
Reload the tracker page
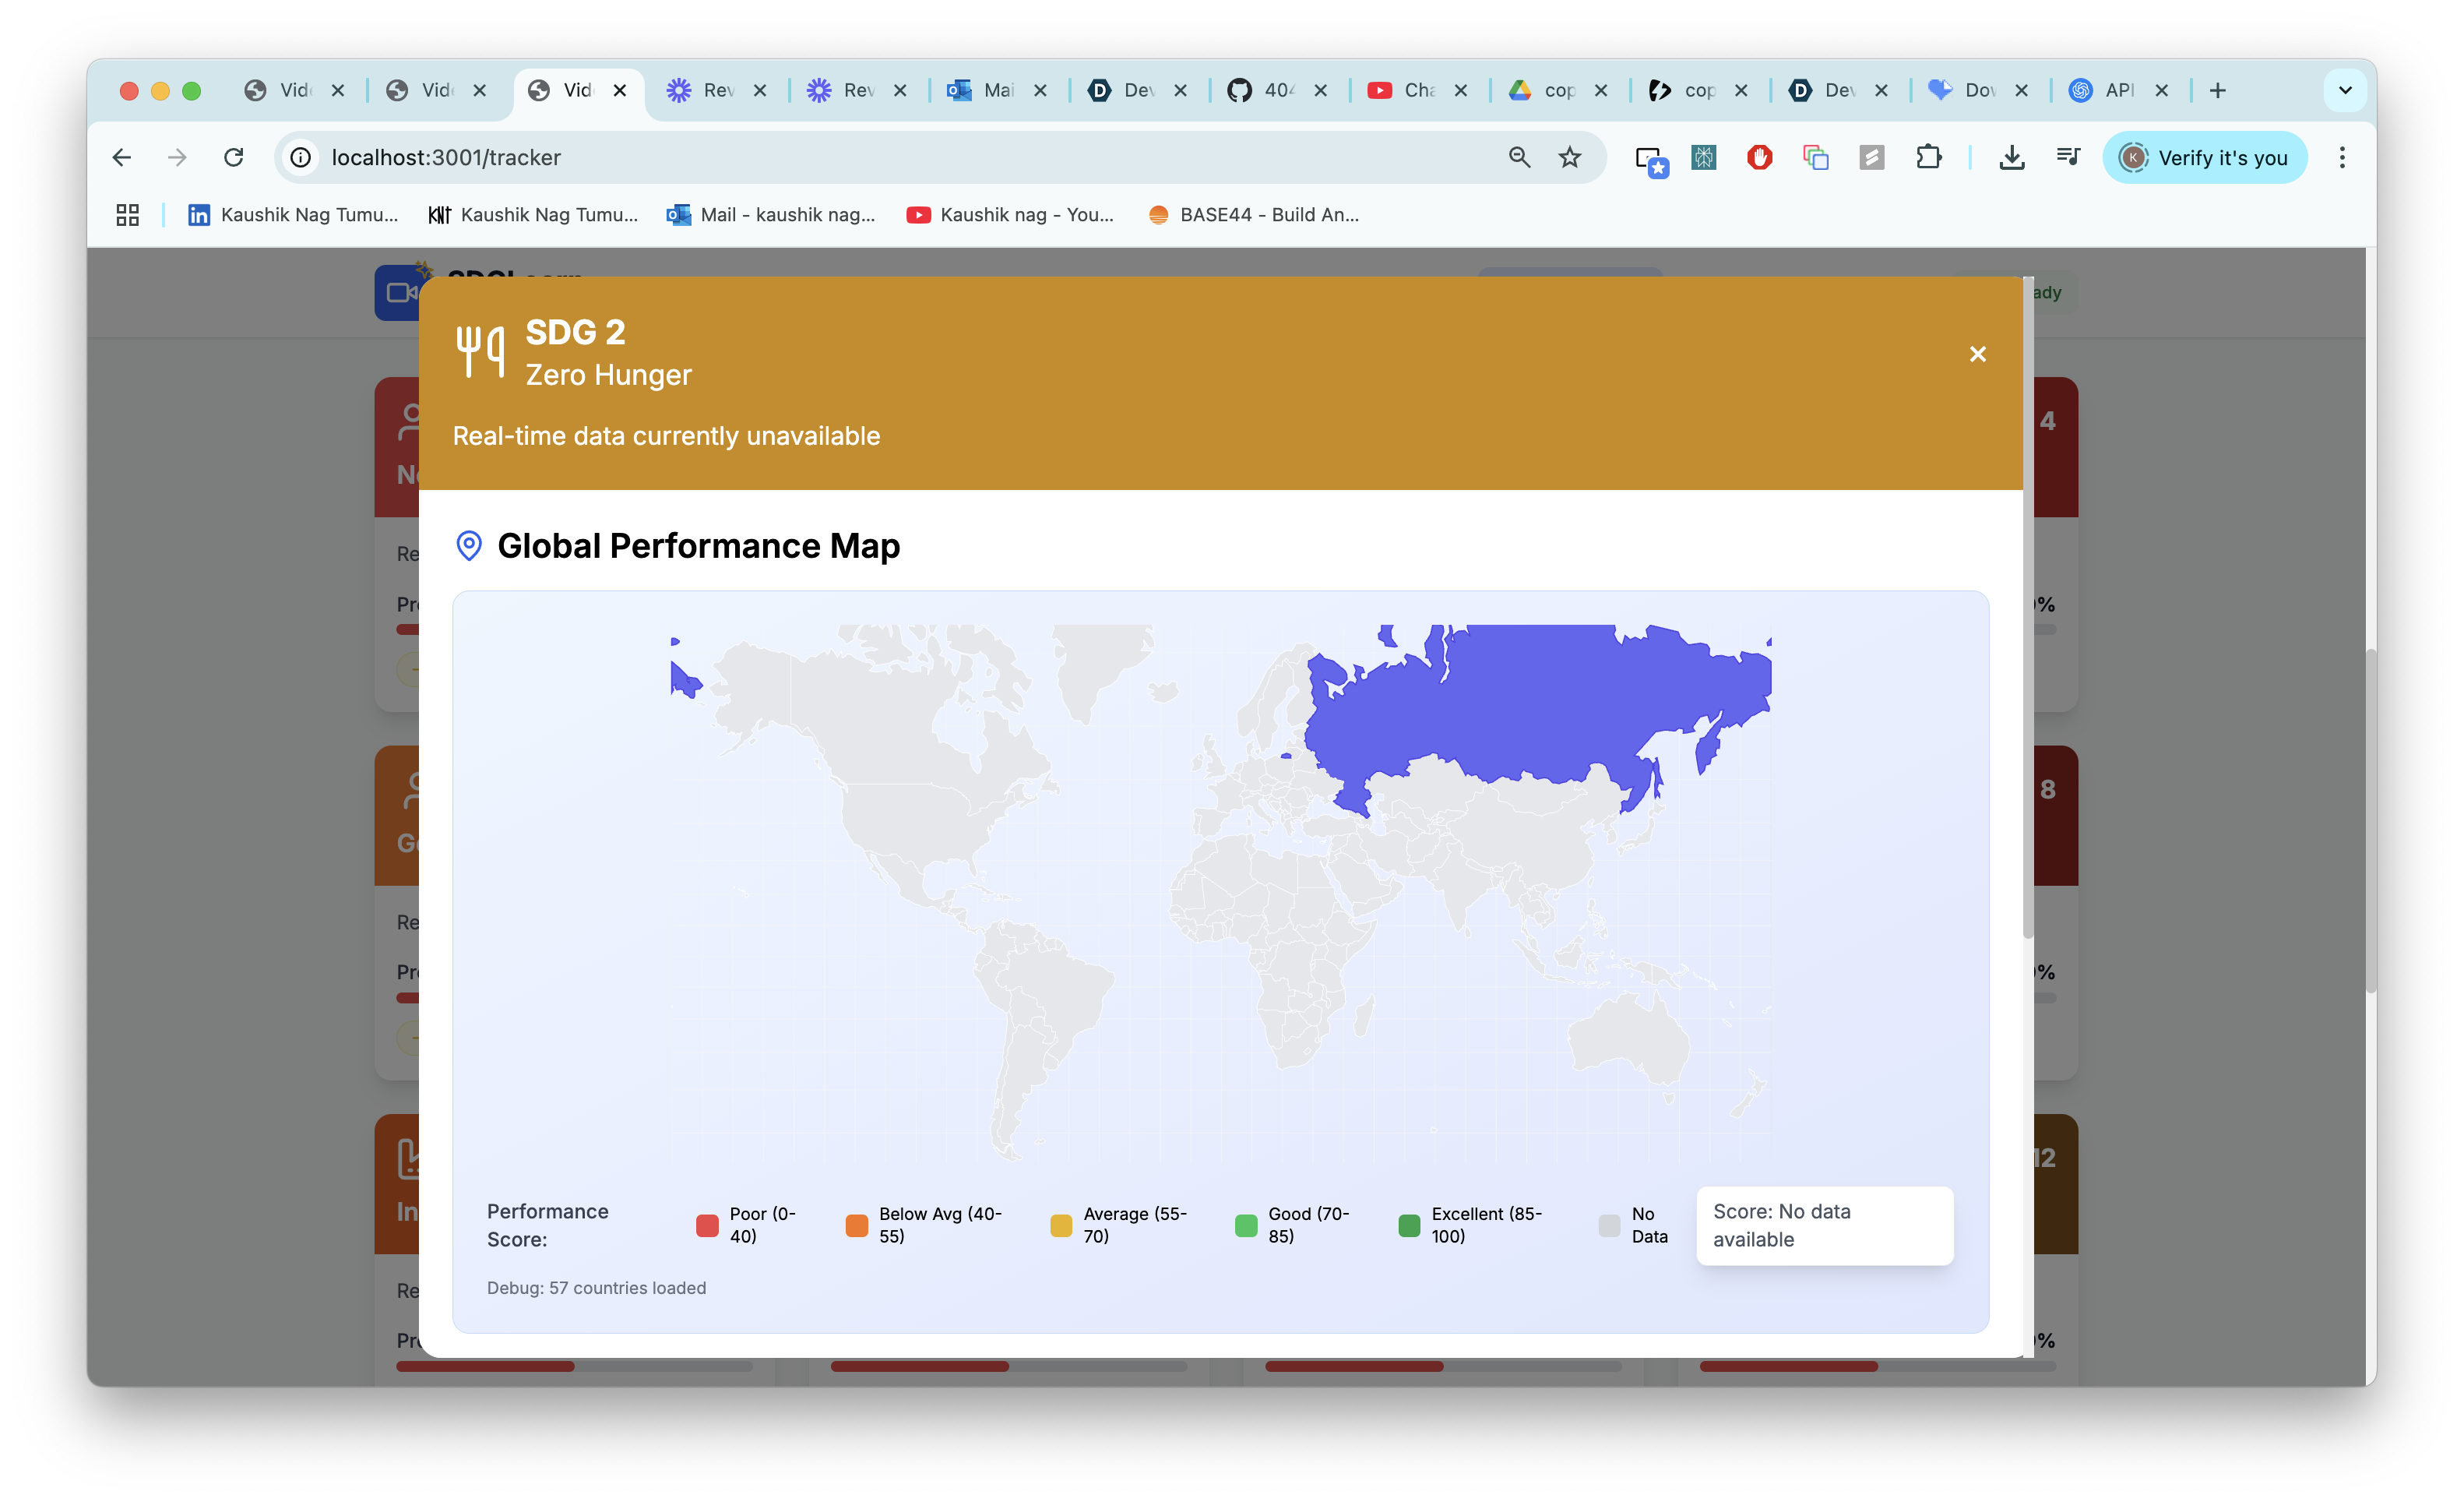click(x=234, y=157)
